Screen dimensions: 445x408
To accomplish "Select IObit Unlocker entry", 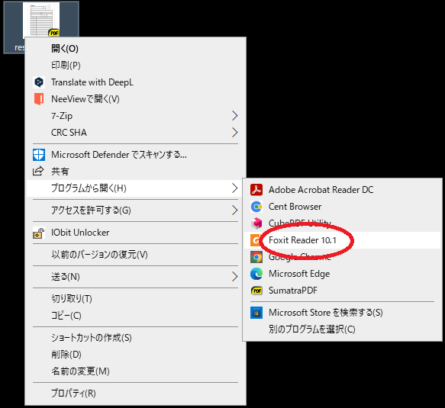I will (x=80, y=233).
